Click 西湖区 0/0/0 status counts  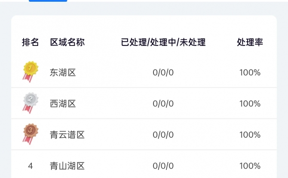pyautogui.click(x=163, y=104)
